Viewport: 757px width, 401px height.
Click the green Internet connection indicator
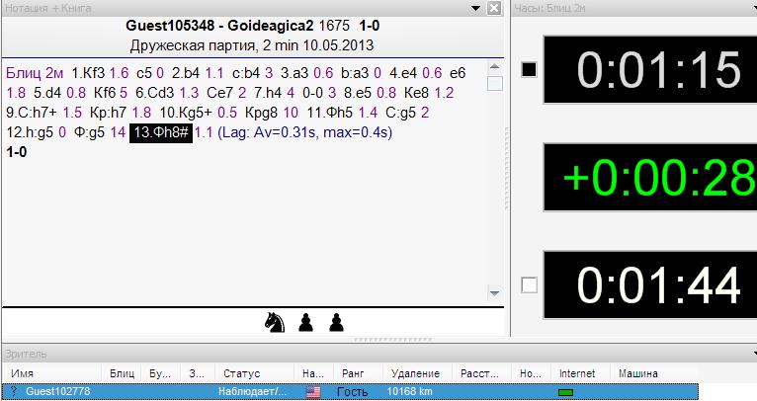point(567,392)
